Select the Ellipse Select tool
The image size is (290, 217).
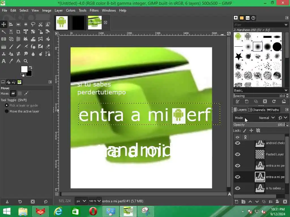coord(26,24)
